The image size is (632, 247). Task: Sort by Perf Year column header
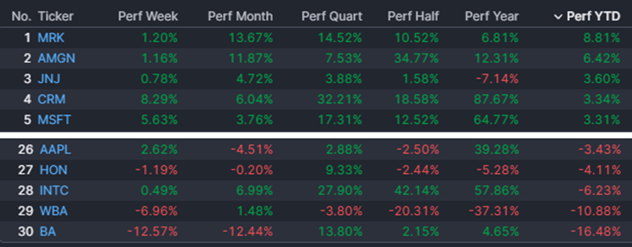pos(492,16)
